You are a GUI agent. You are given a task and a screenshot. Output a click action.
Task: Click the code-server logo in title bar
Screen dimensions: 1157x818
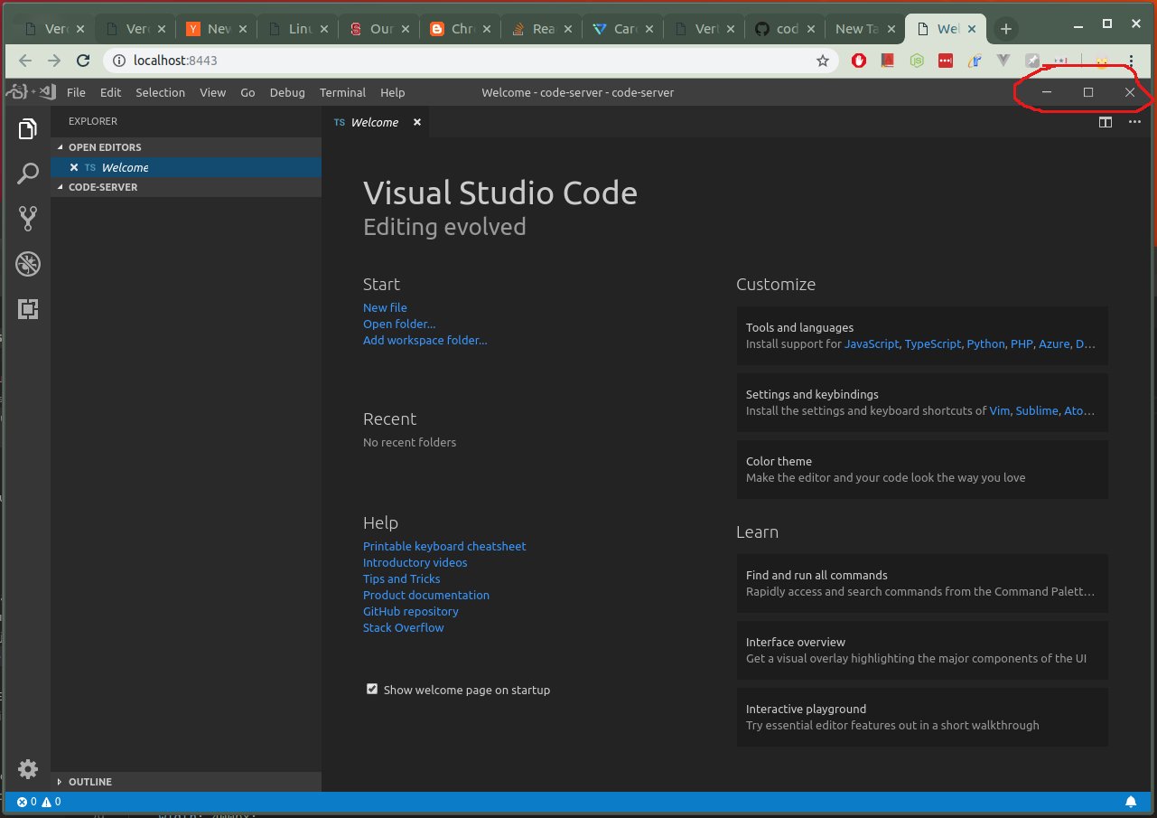pyautogui.click(x=30, y=91)
